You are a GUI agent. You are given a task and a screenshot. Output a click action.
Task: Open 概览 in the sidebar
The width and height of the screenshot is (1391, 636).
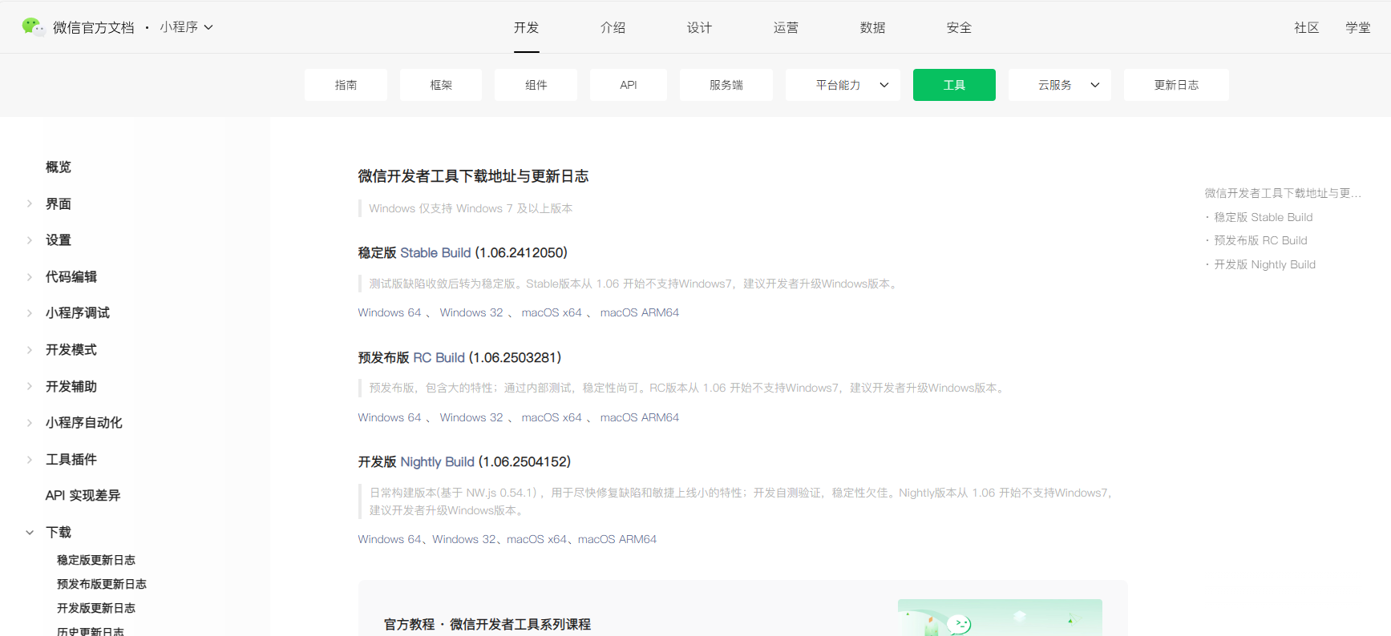click(59, 167)
